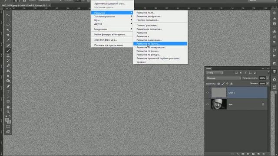Add a layer mask icon

pyautogui.click(x=243, y=154)
